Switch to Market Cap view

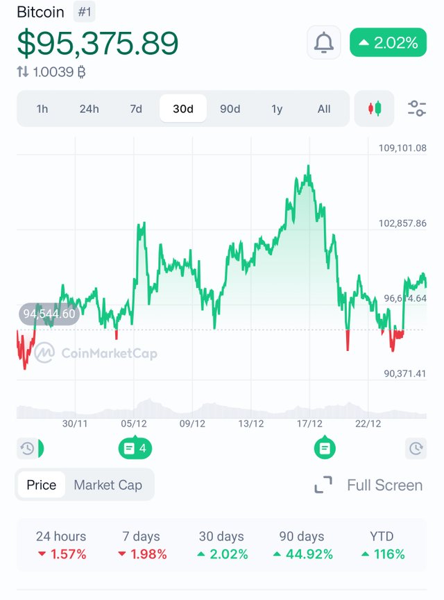[108, 485]
